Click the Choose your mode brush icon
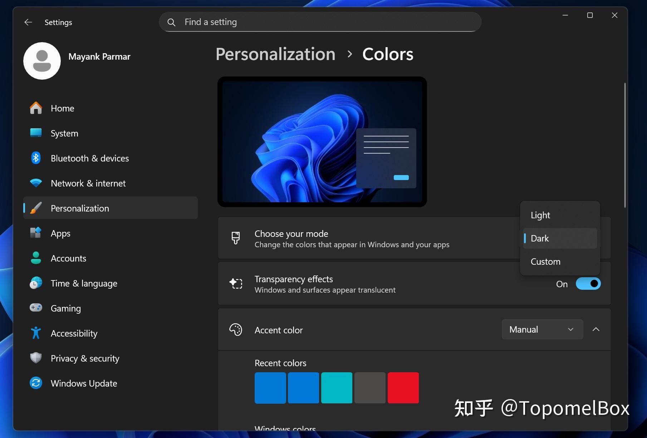The width and height of the screenshot is (647, 438). click(x=236, y=238)
